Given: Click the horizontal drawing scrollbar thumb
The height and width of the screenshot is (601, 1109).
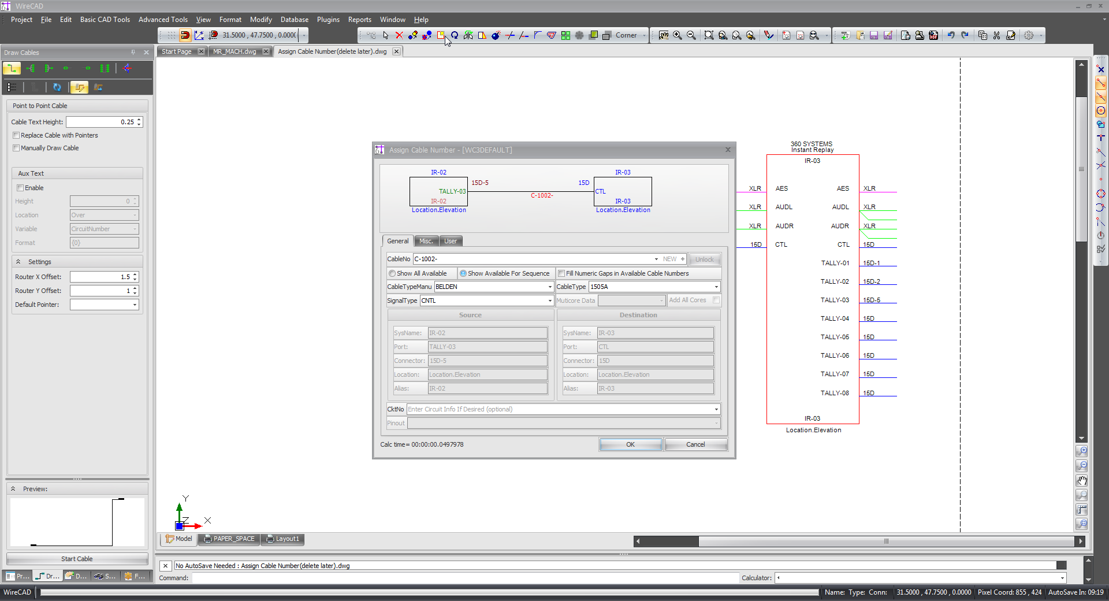Looking at the screenshot, I should click(886, 541).
